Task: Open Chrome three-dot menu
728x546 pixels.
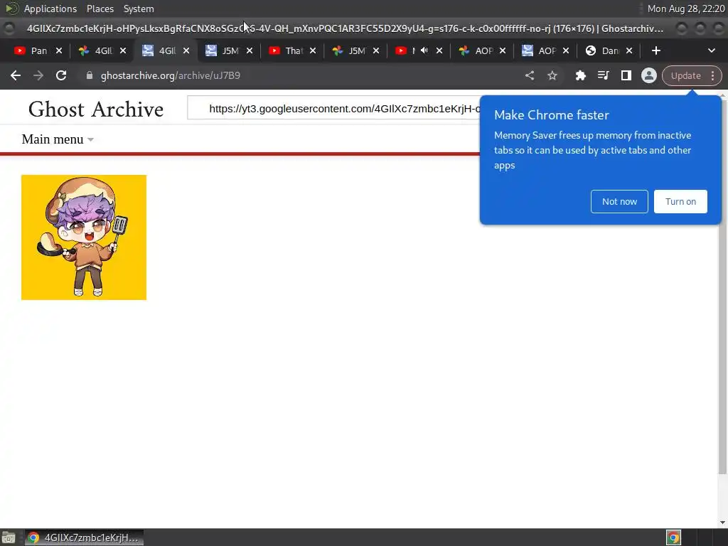Action: click(x=712, y=75)
